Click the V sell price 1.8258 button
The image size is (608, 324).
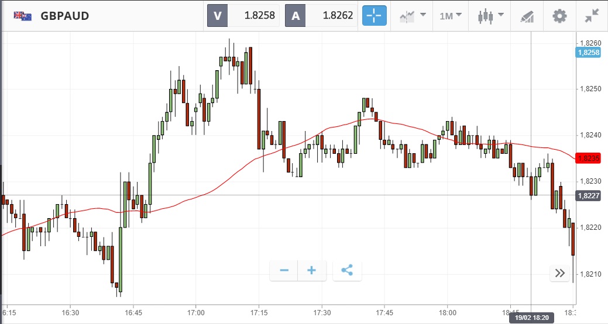coord(243,15)
